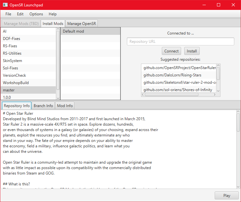Click suggested repositories horizontal scrollbar thumb
The height and width of the screenshot is (202, 241).
(x=171, y=95)
